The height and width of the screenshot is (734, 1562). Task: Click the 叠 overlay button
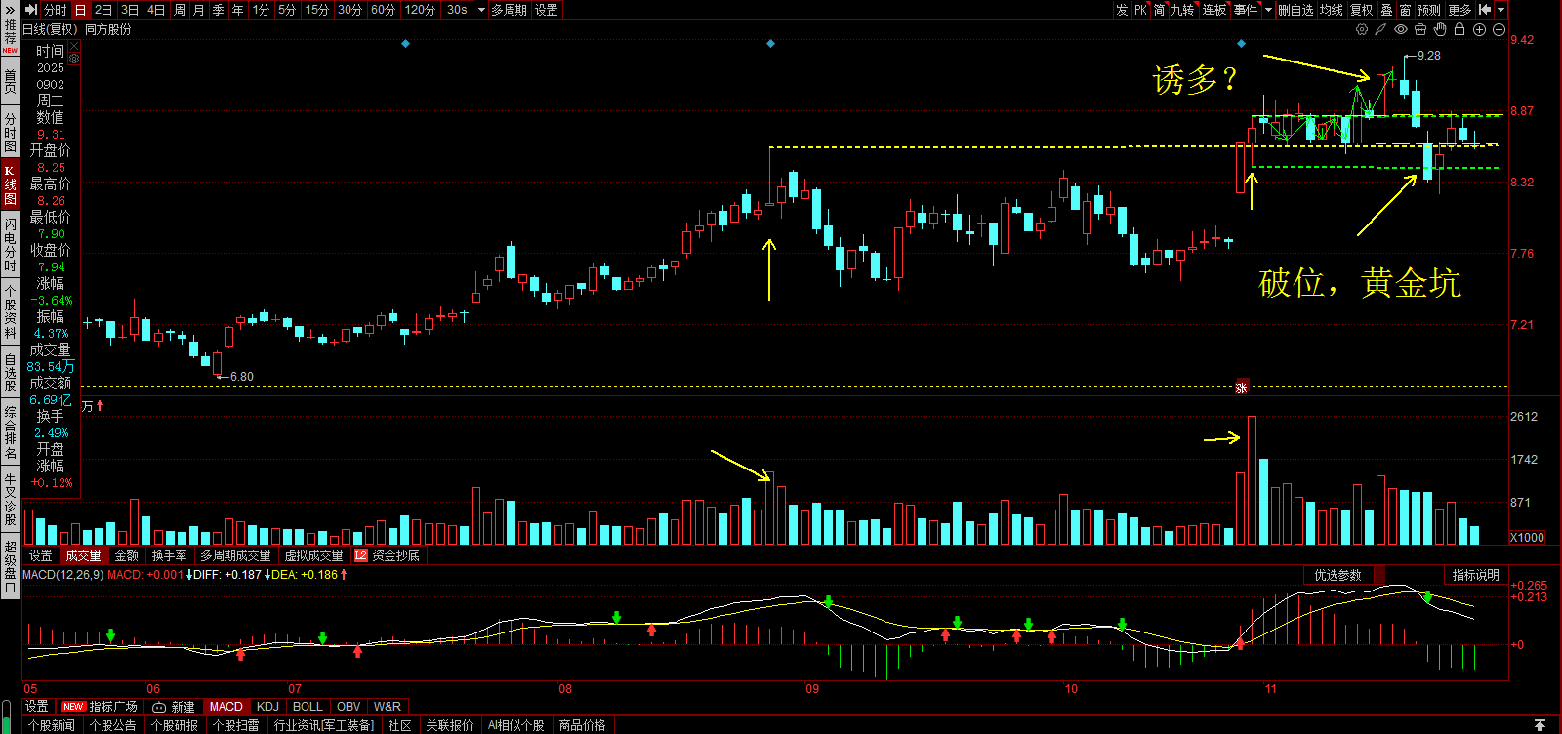pyautogui.click(x=1386, y=10)
